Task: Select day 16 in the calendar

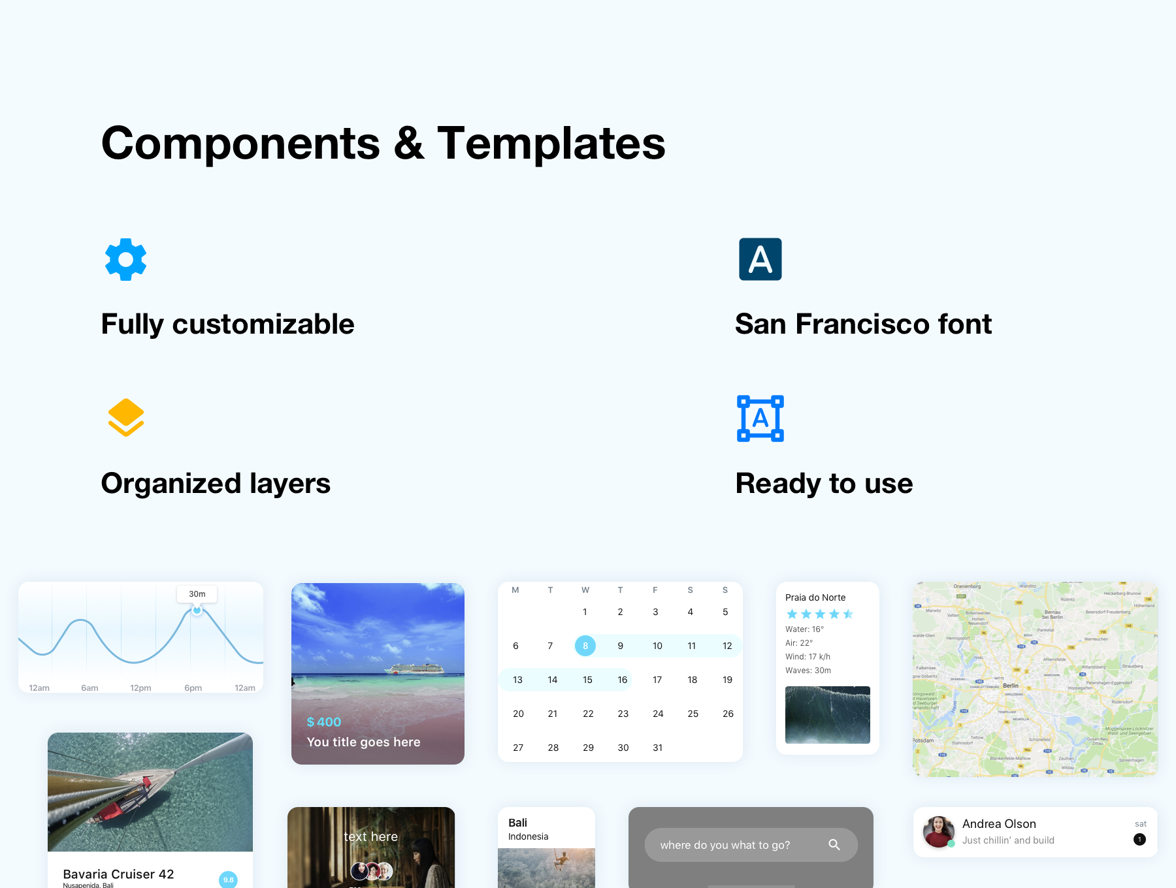Action: pyautogui.click(x=622, y=680)
